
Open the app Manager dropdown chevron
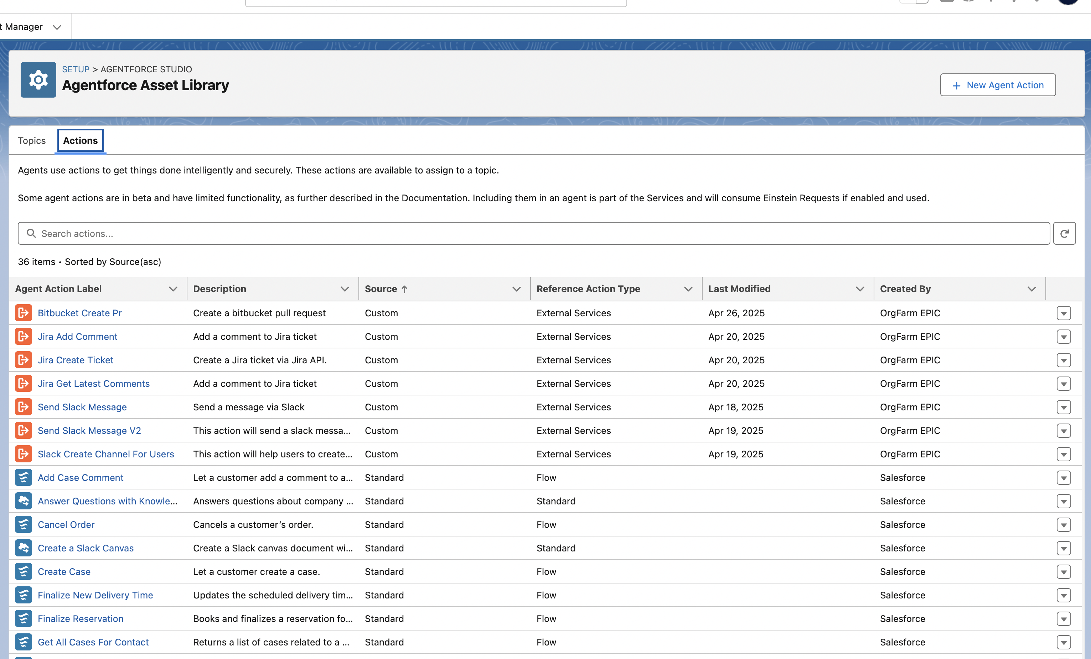click(x=57, y=27)
